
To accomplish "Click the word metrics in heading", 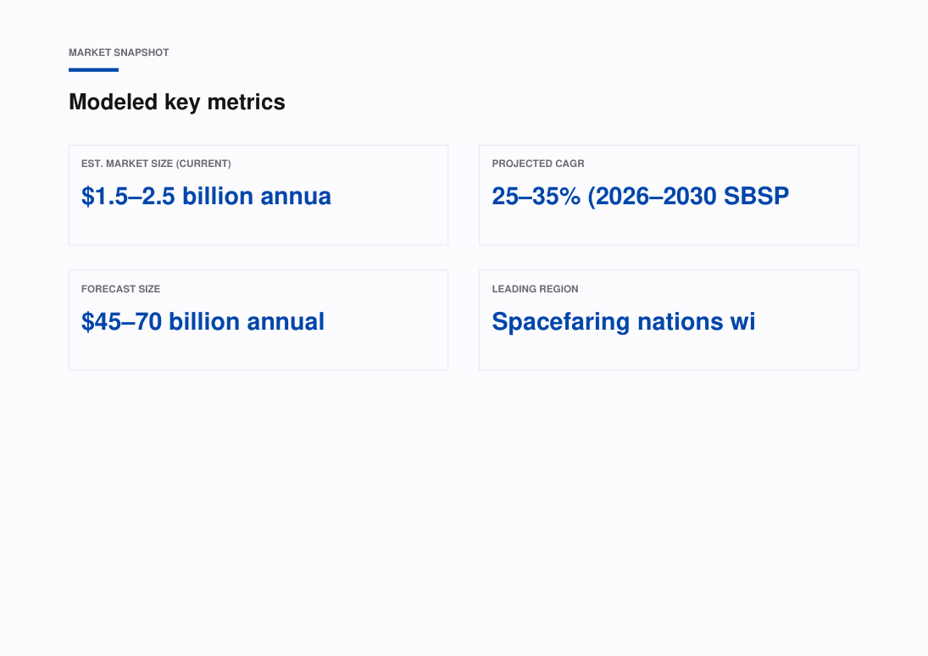I will tap(247, 102).
